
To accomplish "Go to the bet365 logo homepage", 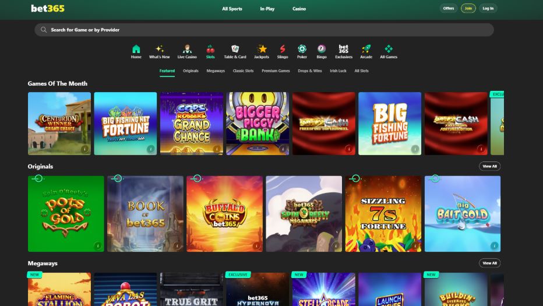I will pos(48,8).
